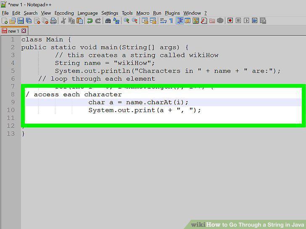Click the text "class Main {"

46,39
